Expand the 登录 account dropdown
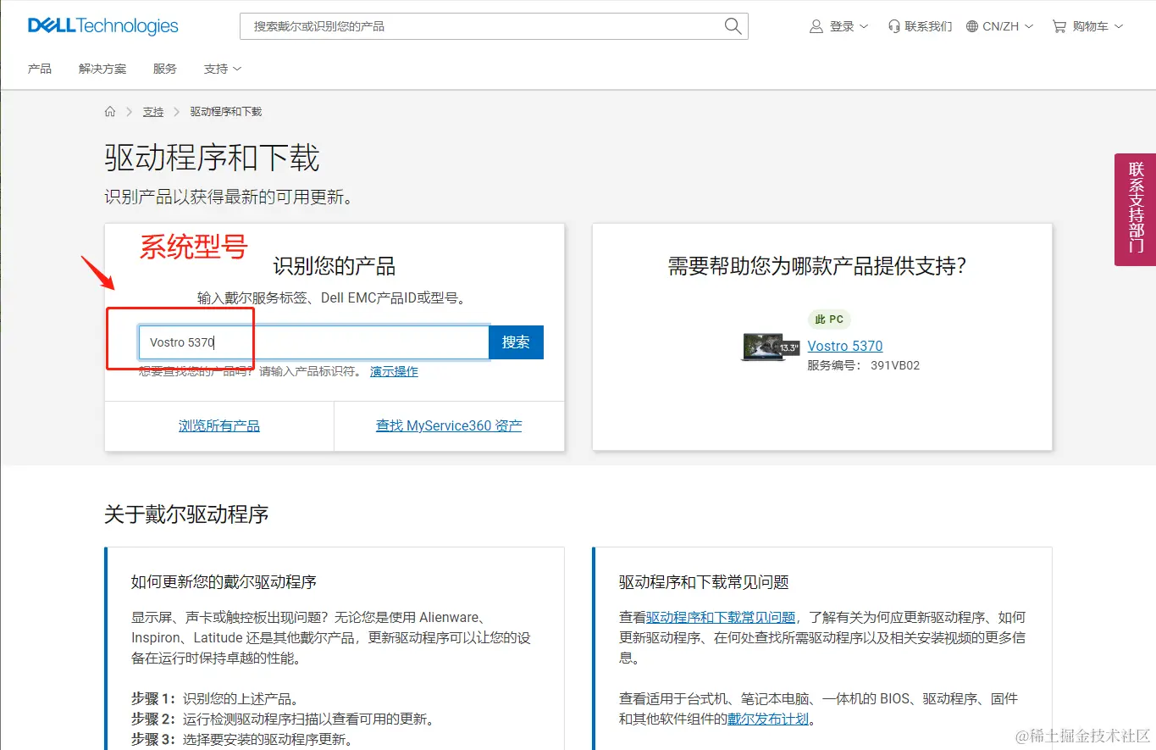Screen dimensions: 1156x750 tap(839, 26)
